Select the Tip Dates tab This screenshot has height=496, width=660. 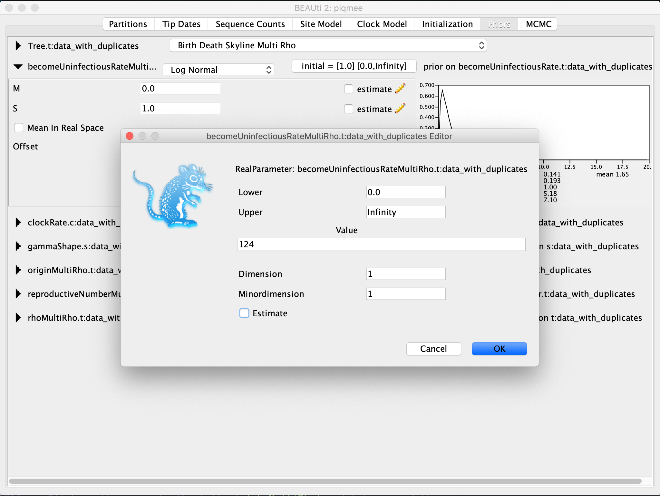pos(181,24)
